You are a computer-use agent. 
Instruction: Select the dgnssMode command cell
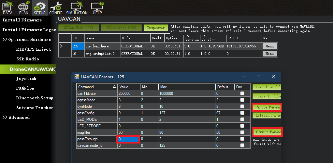[x=97, y=100]
